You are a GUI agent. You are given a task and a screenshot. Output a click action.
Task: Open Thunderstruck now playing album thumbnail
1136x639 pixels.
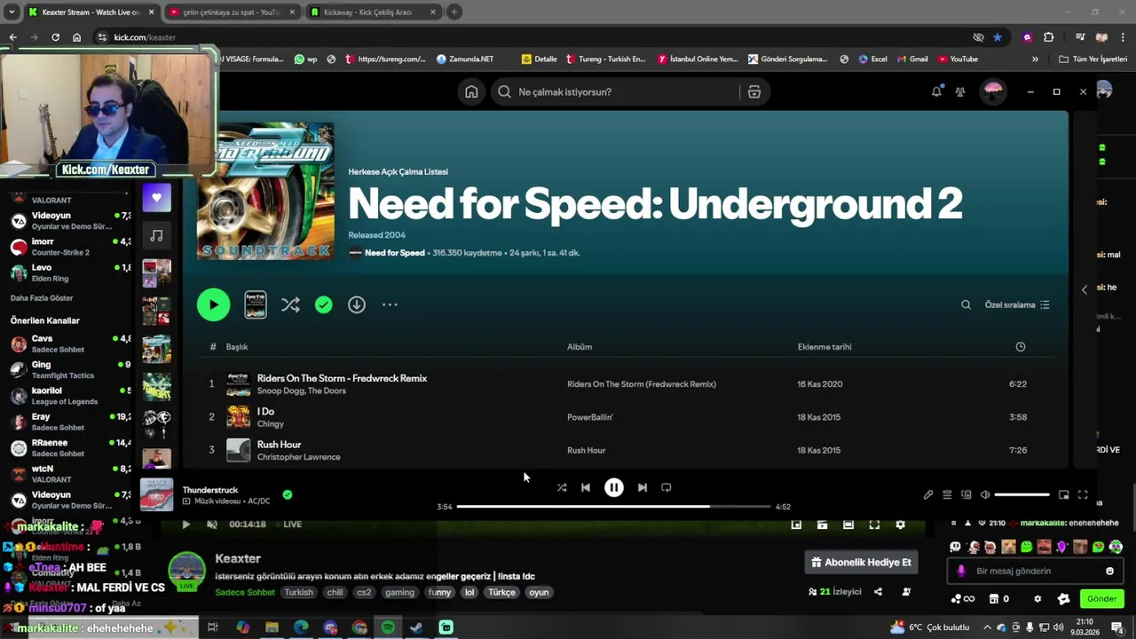click(157, 495)
